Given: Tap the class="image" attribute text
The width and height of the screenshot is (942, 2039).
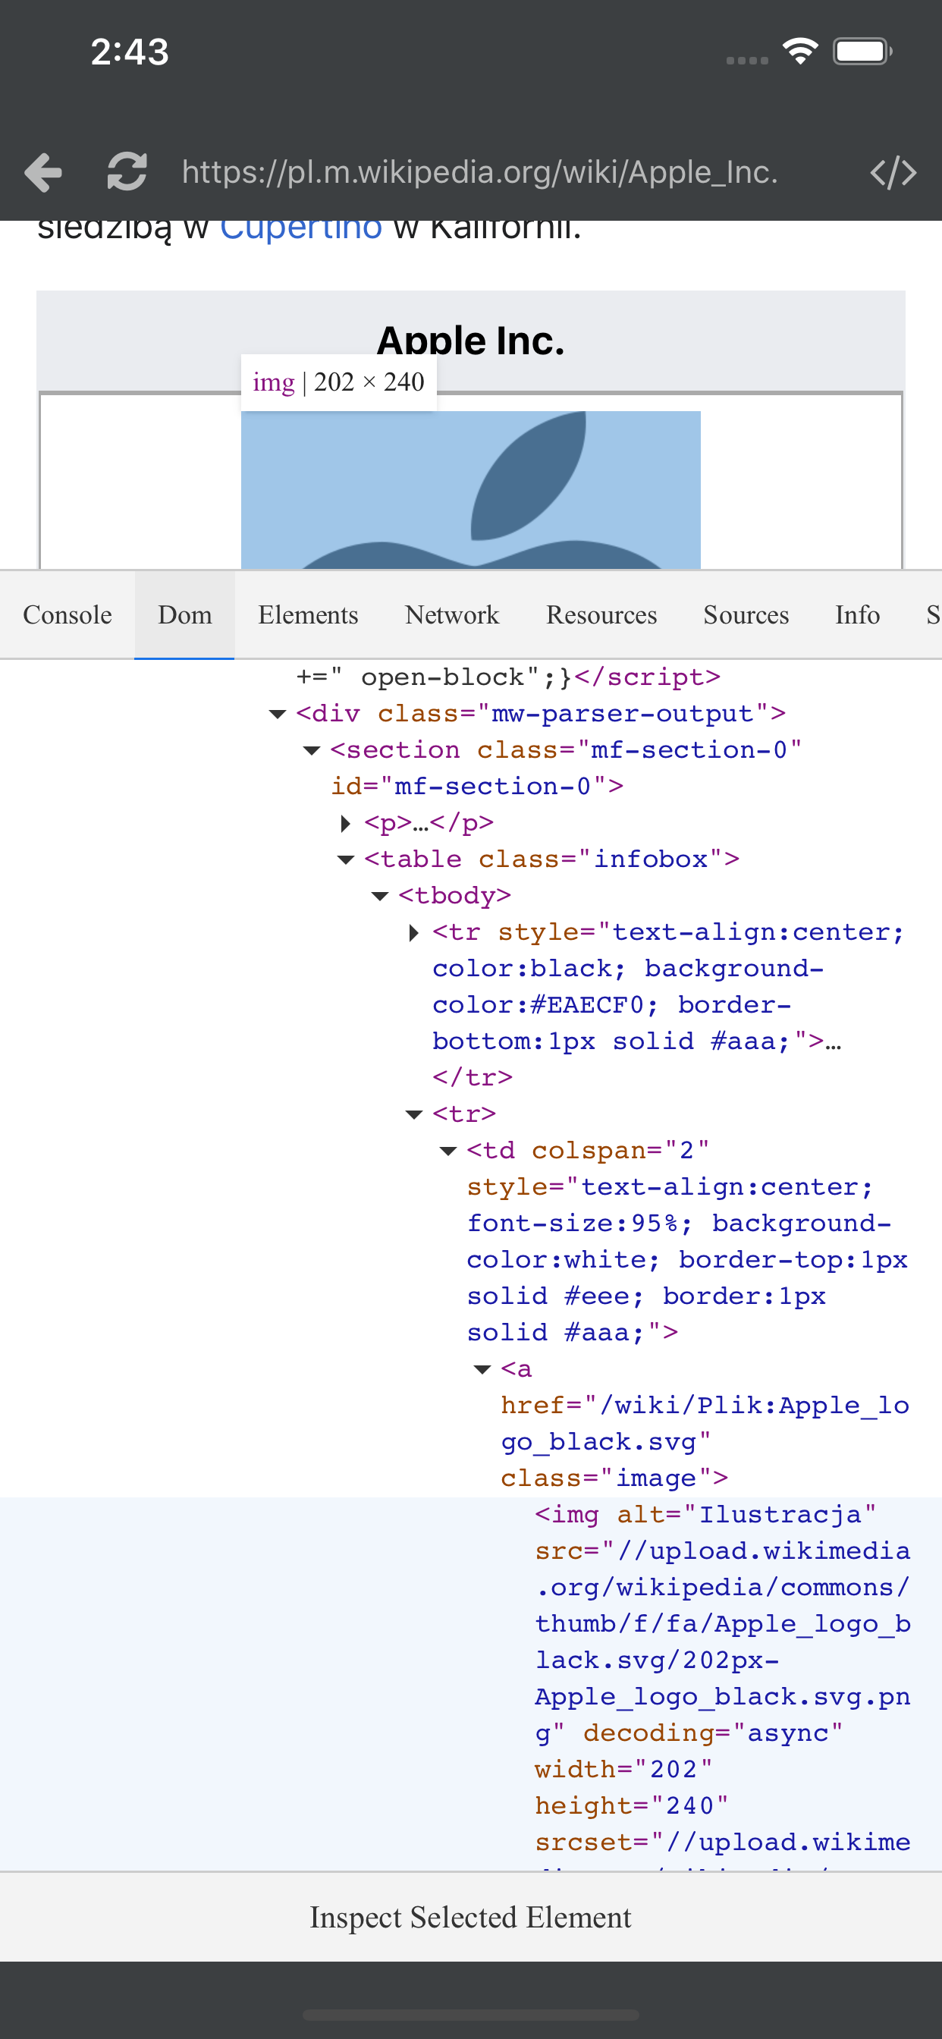Looking at the screenshot, I should click(x=614, y=1478).
